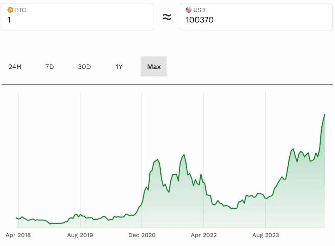Click the chart's highest peak at far right

point(324,115)
